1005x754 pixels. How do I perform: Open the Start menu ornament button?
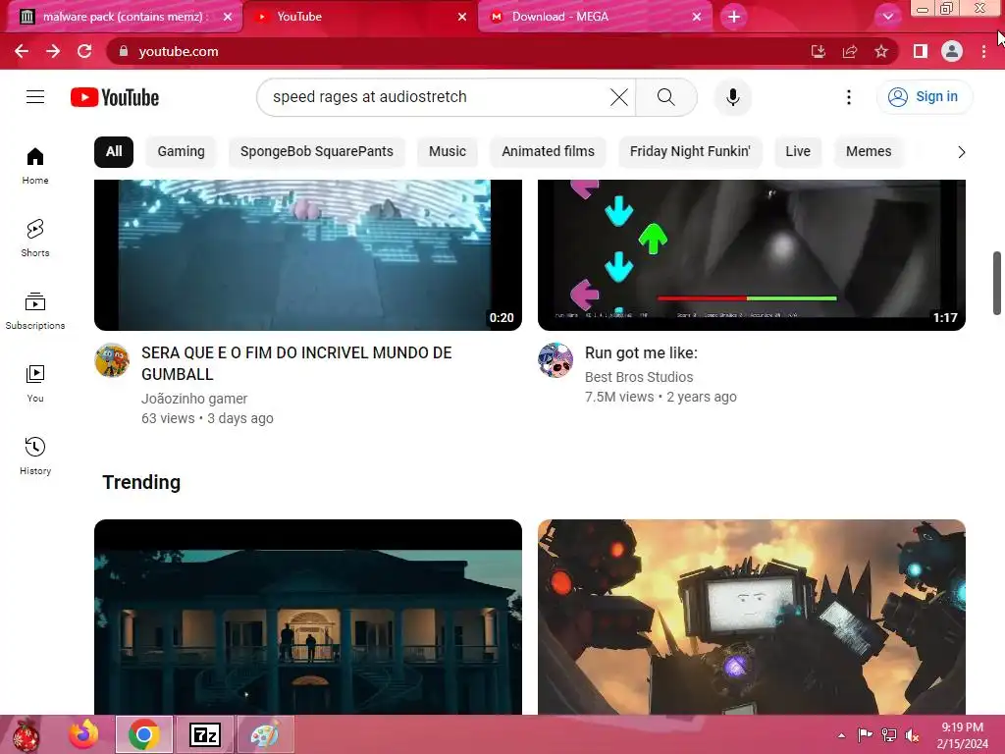pyautogui.click(x=26, y=735)
